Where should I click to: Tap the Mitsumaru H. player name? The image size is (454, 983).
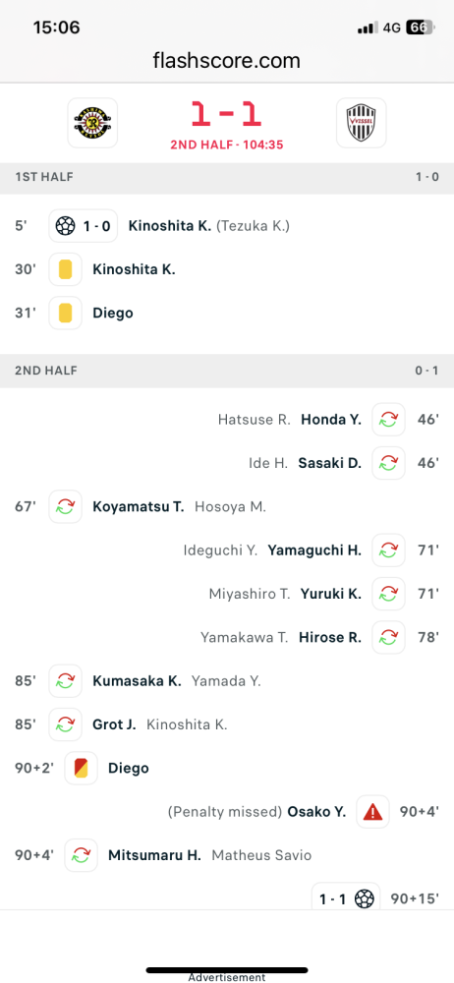point(155,855)
